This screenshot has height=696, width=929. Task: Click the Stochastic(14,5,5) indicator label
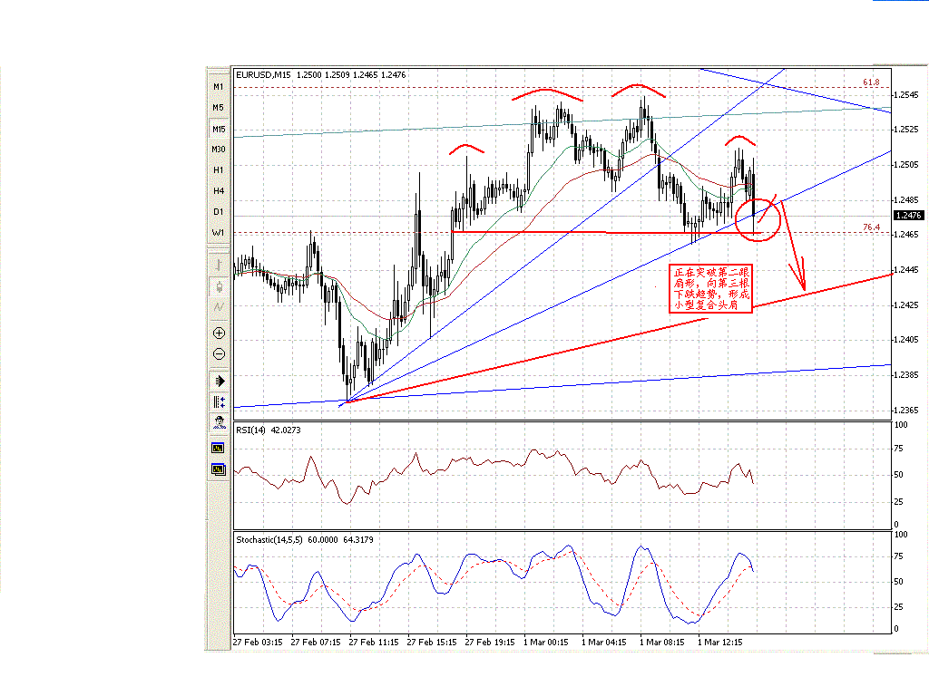(269, 540)
